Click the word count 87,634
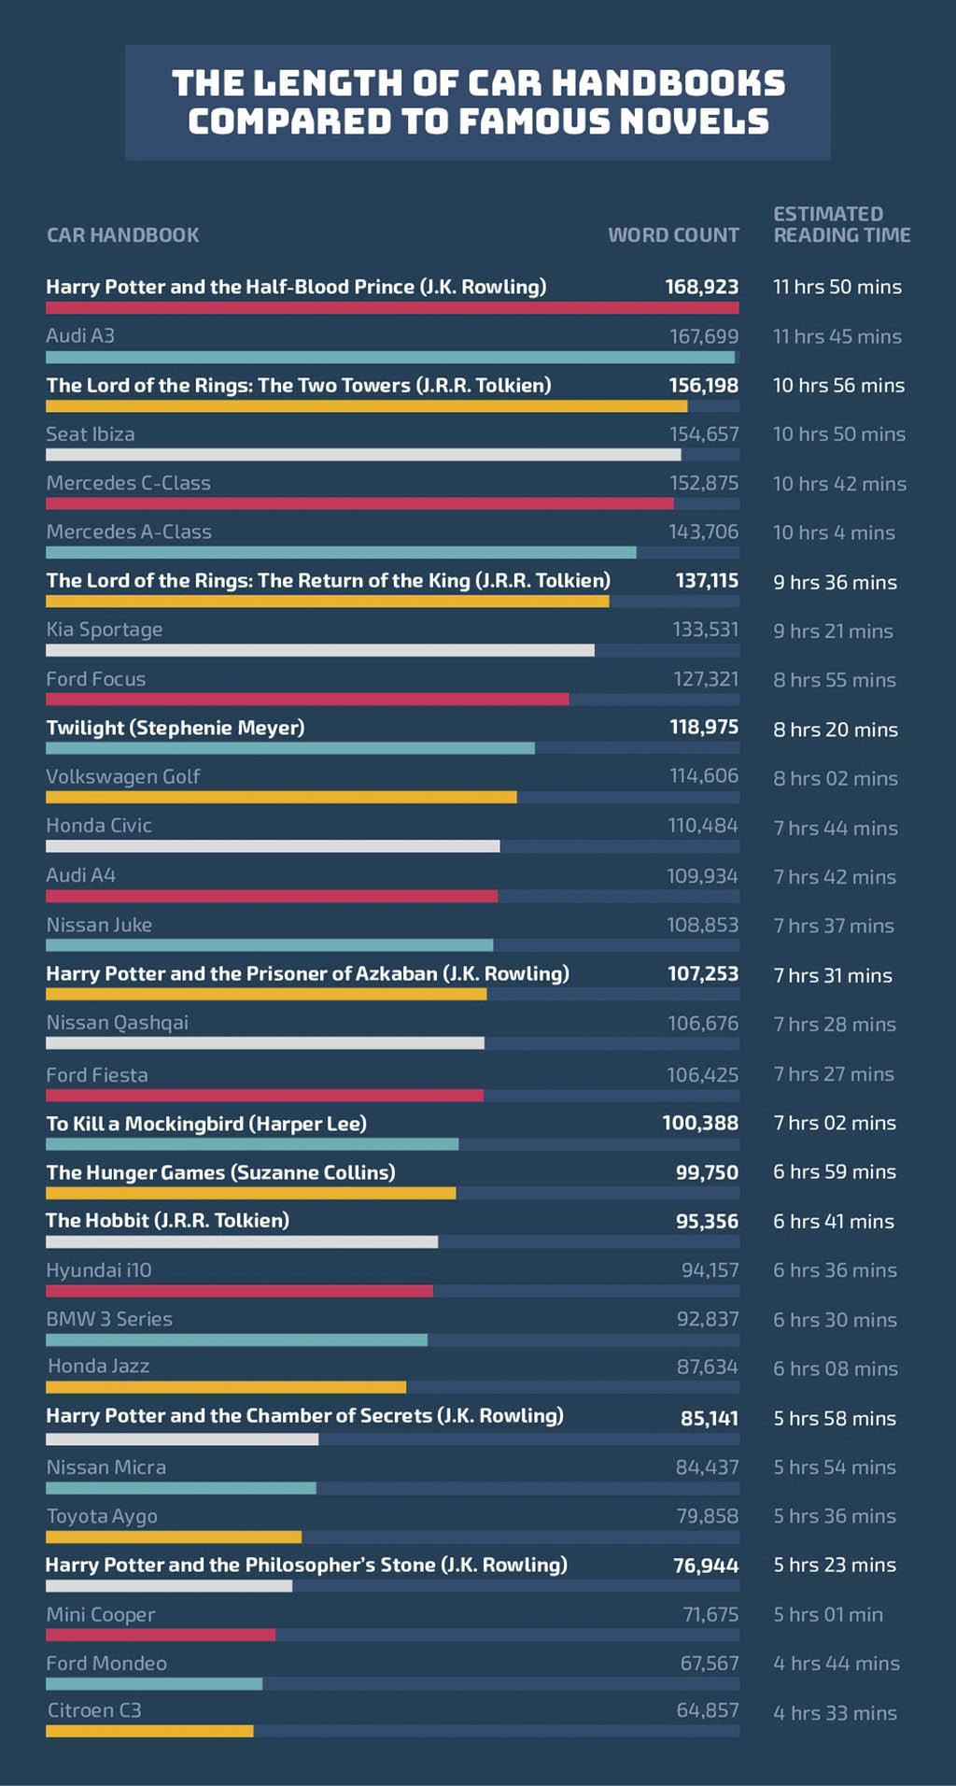Image resolution: width=956 pixels, height=1786 pixels. point(708,1367)
